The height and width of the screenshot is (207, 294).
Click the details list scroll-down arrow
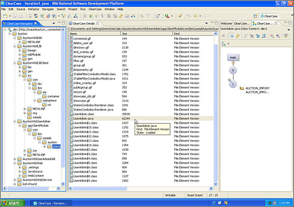tap(215, 184)
